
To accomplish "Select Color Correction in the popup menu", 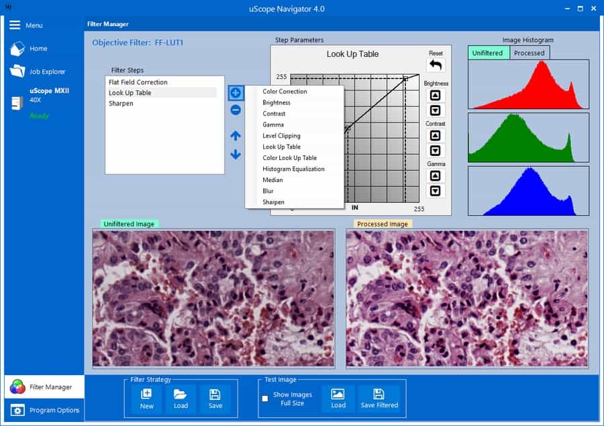I will click(x=285, y=92).
